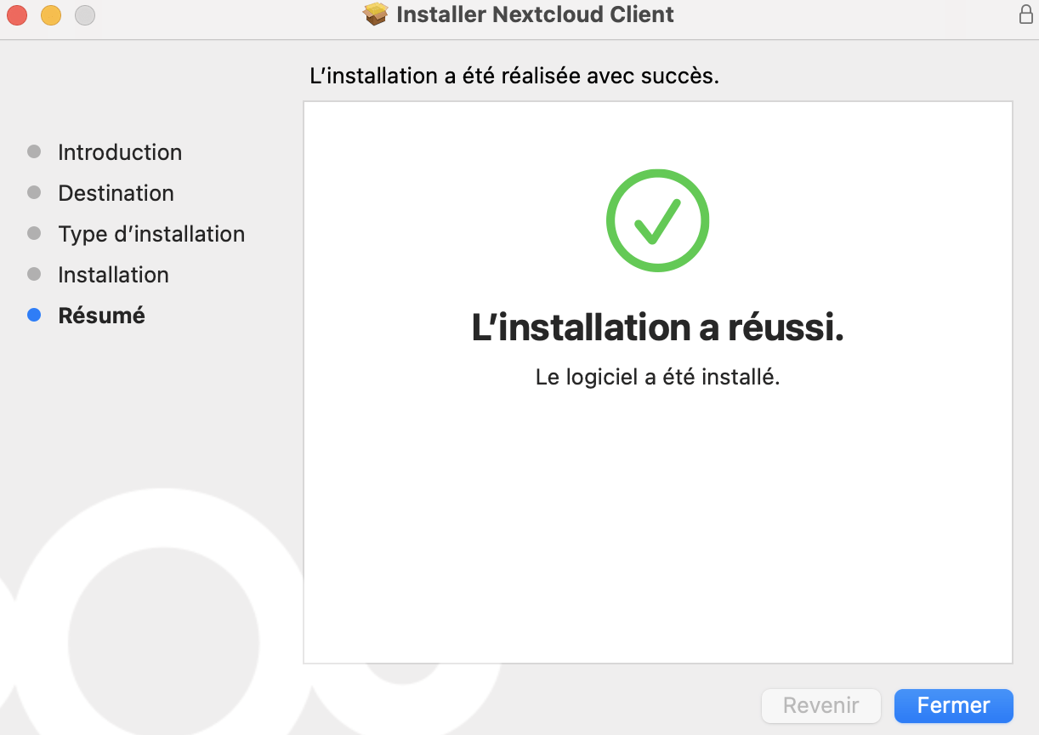
Task: Click the blue bullet beside Résumé
Action: click(x=34, y=315)
